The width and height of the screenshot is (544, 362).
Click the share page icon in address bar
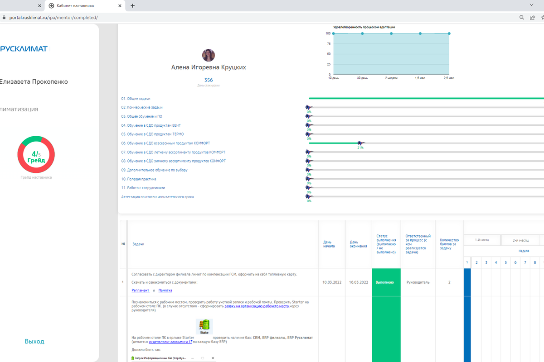click(533, 18)
